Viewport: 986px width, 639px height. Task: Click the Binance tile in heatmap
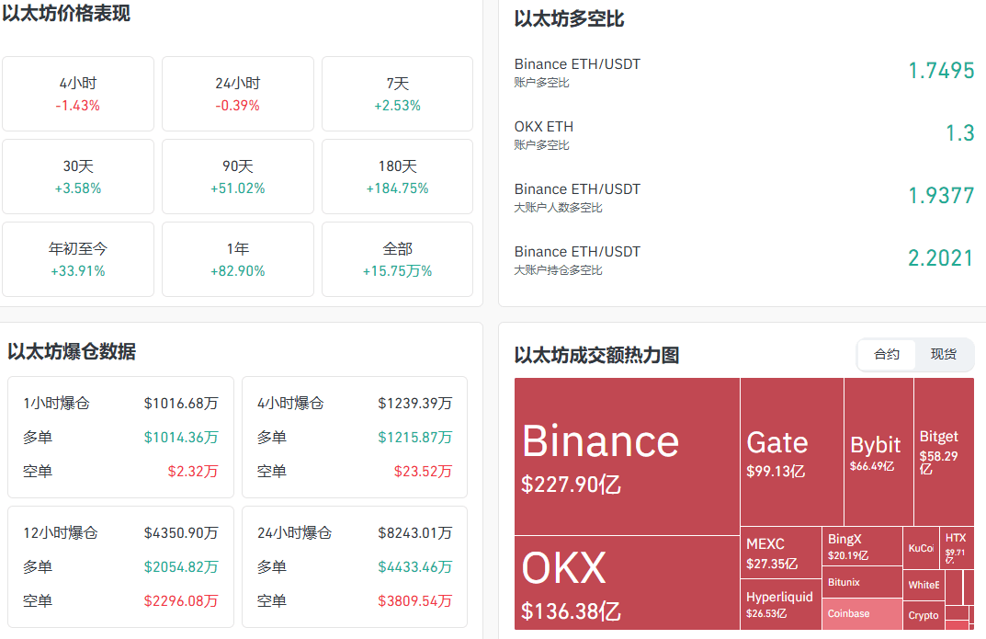627,456
